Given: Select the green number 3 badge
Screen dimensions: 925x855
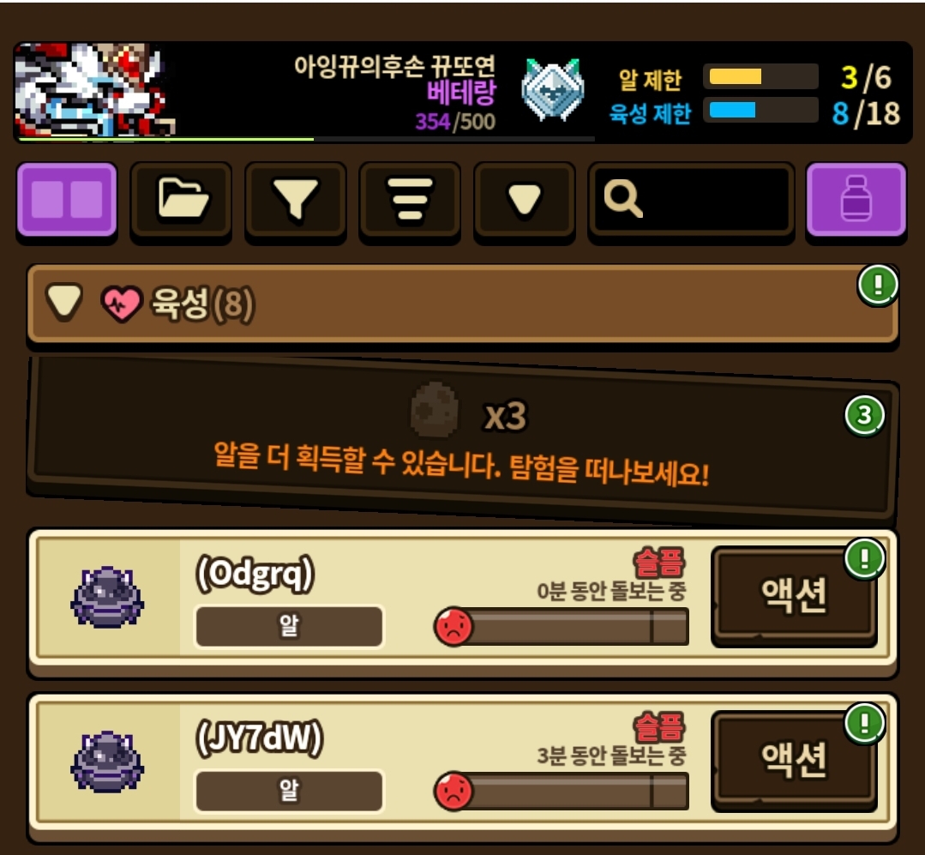Looking at the screenshot, I should click(864, 415).
